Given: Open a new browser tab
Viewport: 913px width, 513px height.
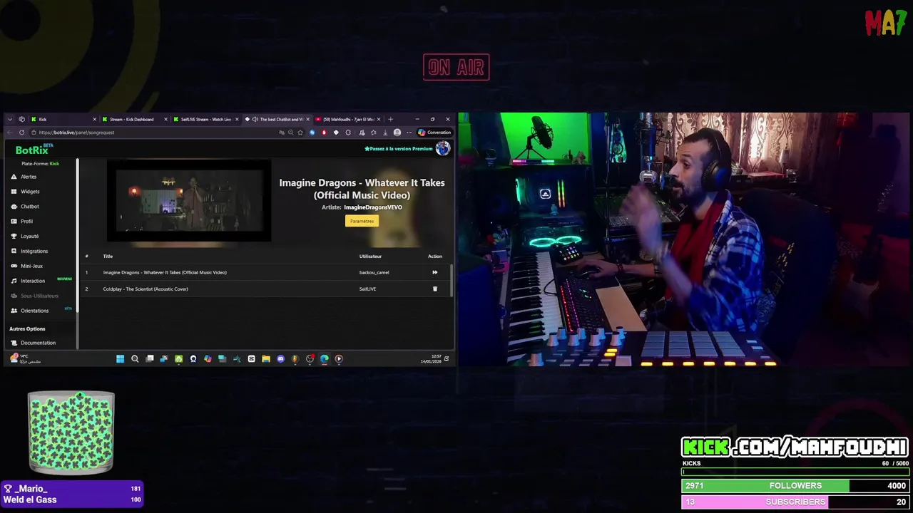Looking at the screenshot, I should click(390, 120).
